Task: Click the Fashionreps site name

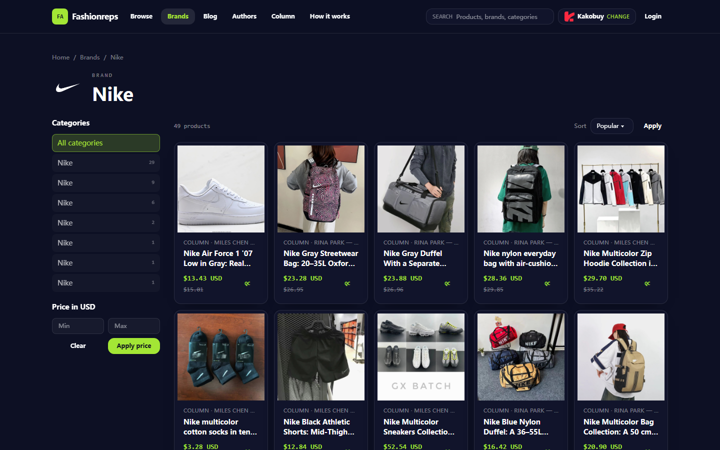Action: pos(95,16)
